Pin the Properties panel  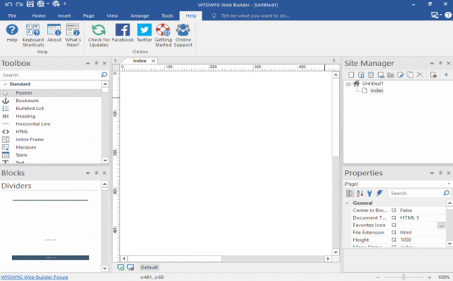tap(440, 173)
